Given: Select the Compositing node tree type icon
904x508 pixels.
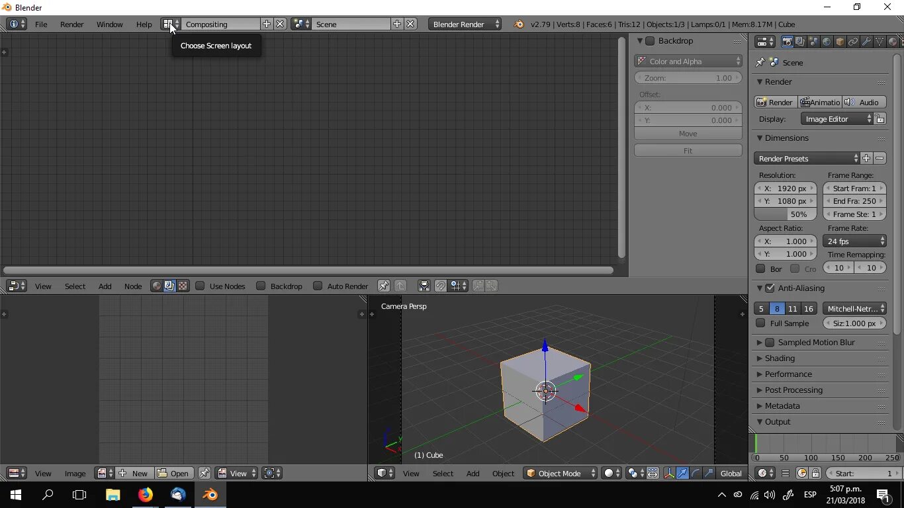Looking at the screenshot, I should (x=169, y=286).
